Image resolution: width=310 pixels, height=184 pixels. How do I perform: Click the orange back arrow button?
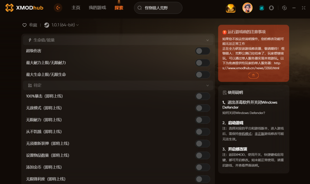pos(58,8)
